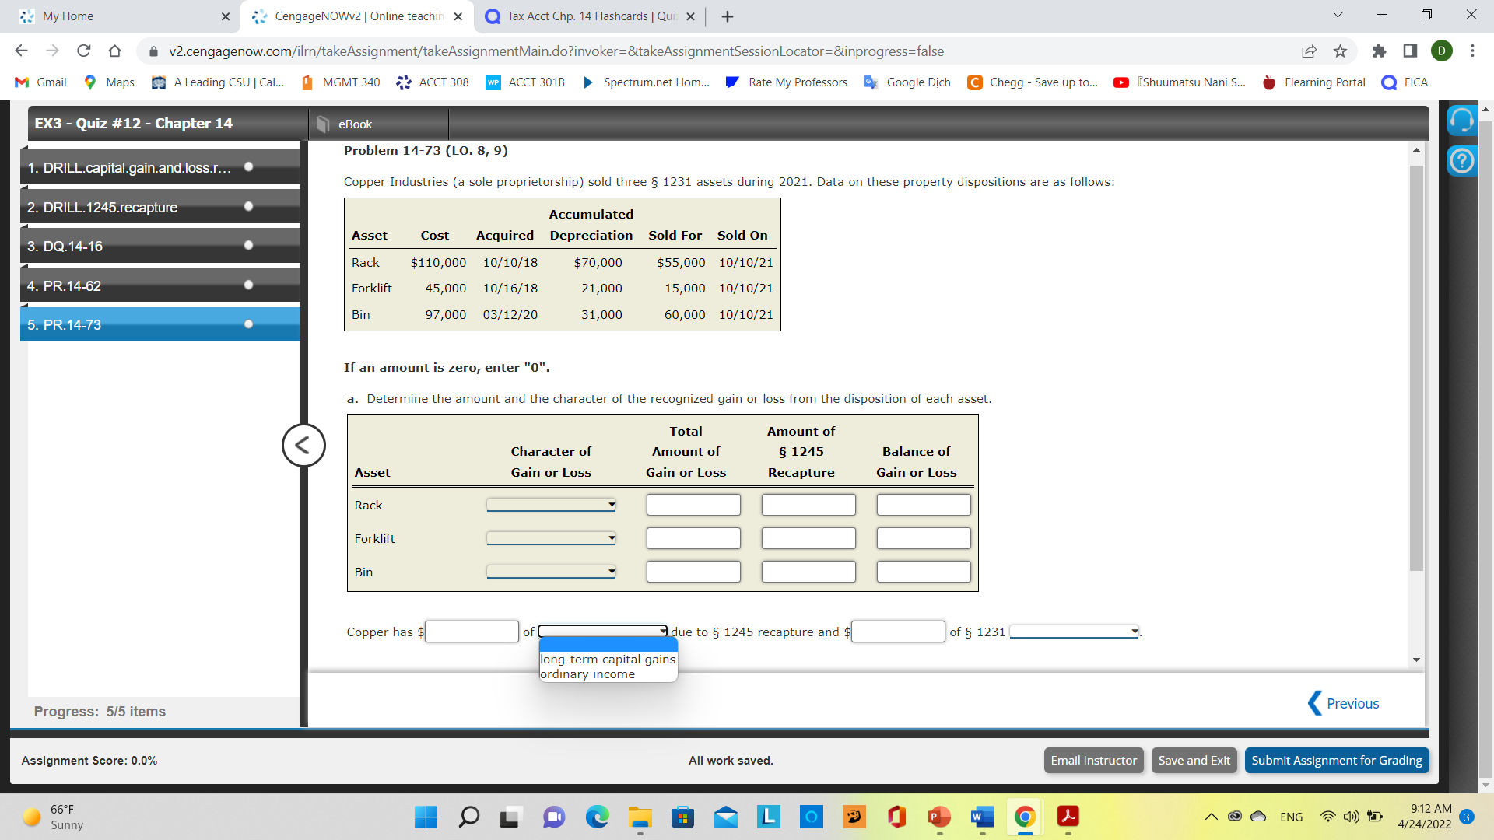Select long-term capital gains option

pyautogui.click(x=608, y=659)
